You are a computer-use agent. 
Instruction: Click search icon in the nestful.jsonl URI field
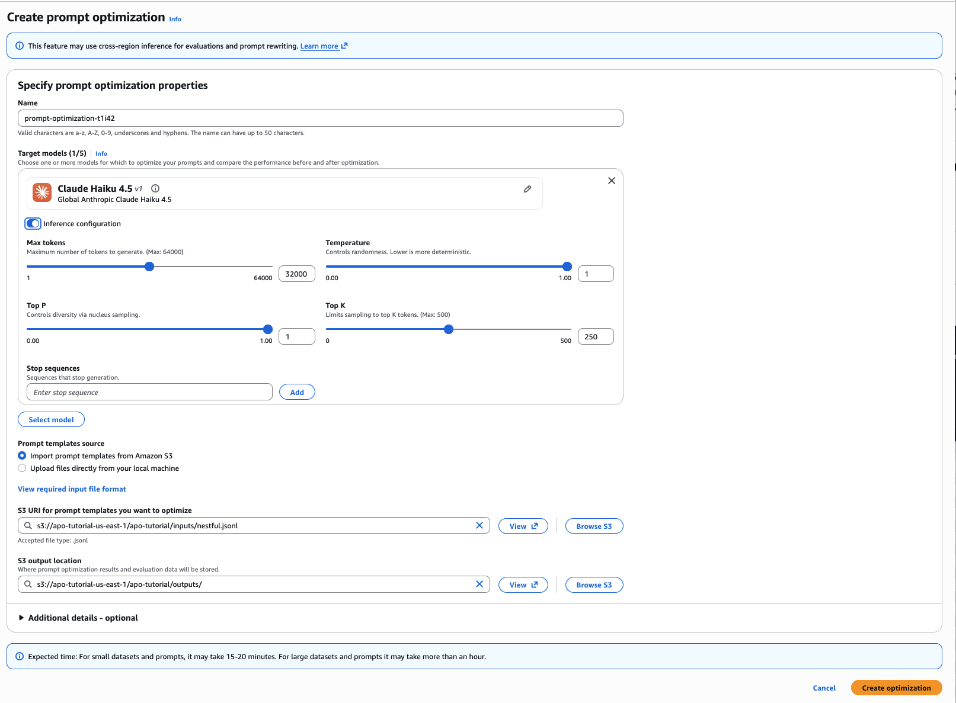click(x=28, y=525)
